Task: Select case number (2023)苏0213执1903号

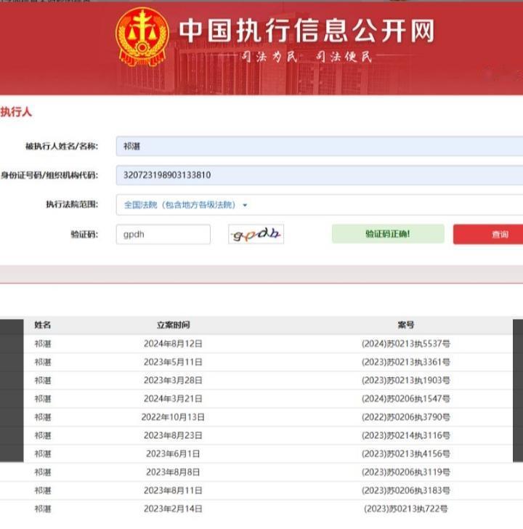Action: click(405, 381)
